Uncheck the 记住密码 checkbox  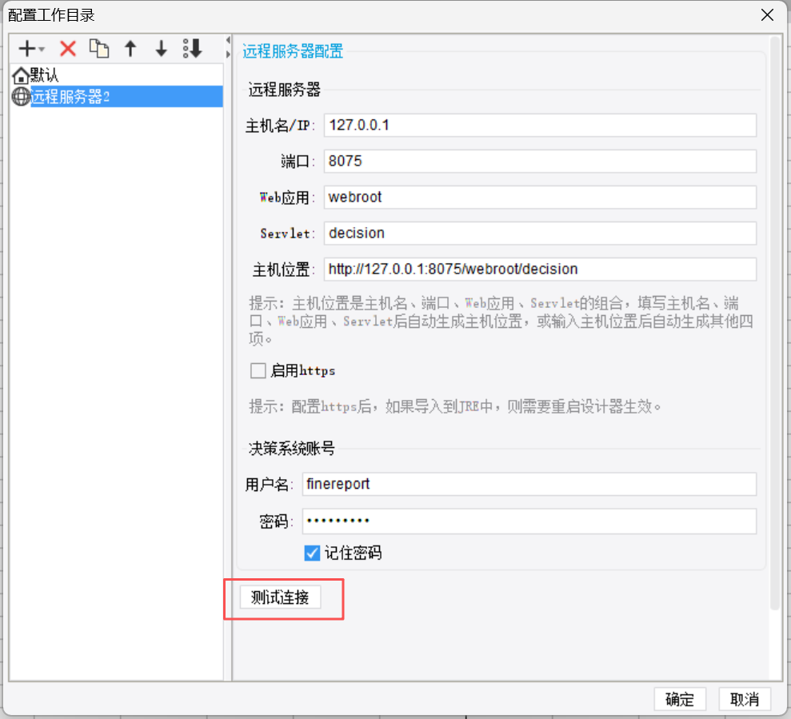click(x=312, y=553)
